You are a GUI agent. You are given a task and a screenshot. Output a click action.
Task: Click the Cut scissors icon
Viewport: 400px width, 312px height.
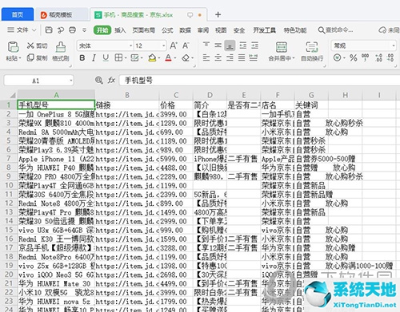[30, 45]
